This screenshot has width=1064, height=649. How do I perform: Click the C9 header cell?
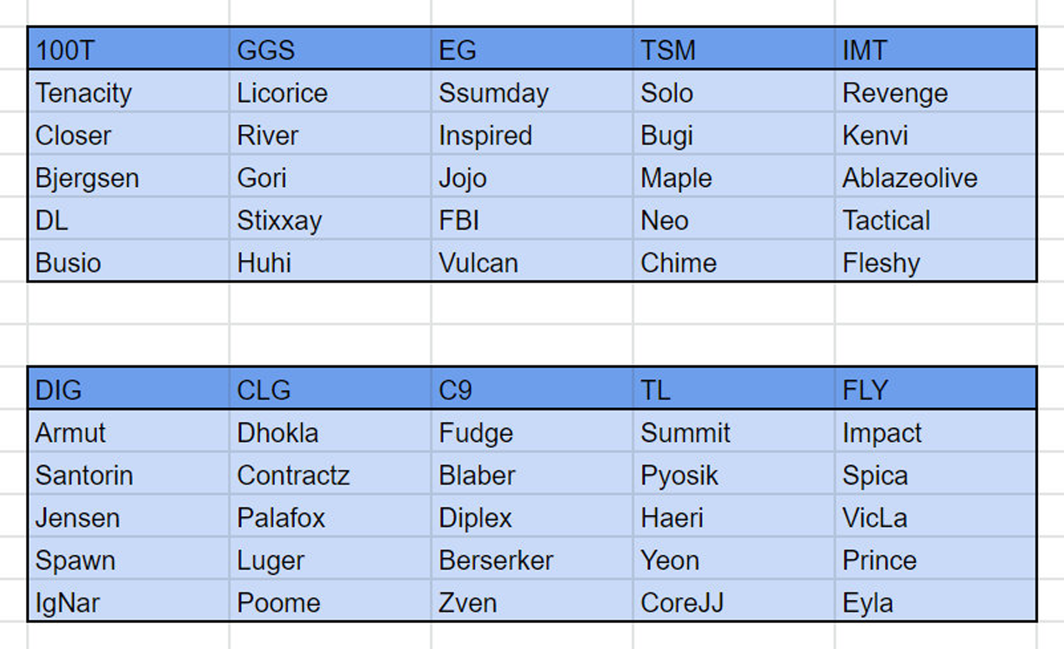(x=532, y=389)
